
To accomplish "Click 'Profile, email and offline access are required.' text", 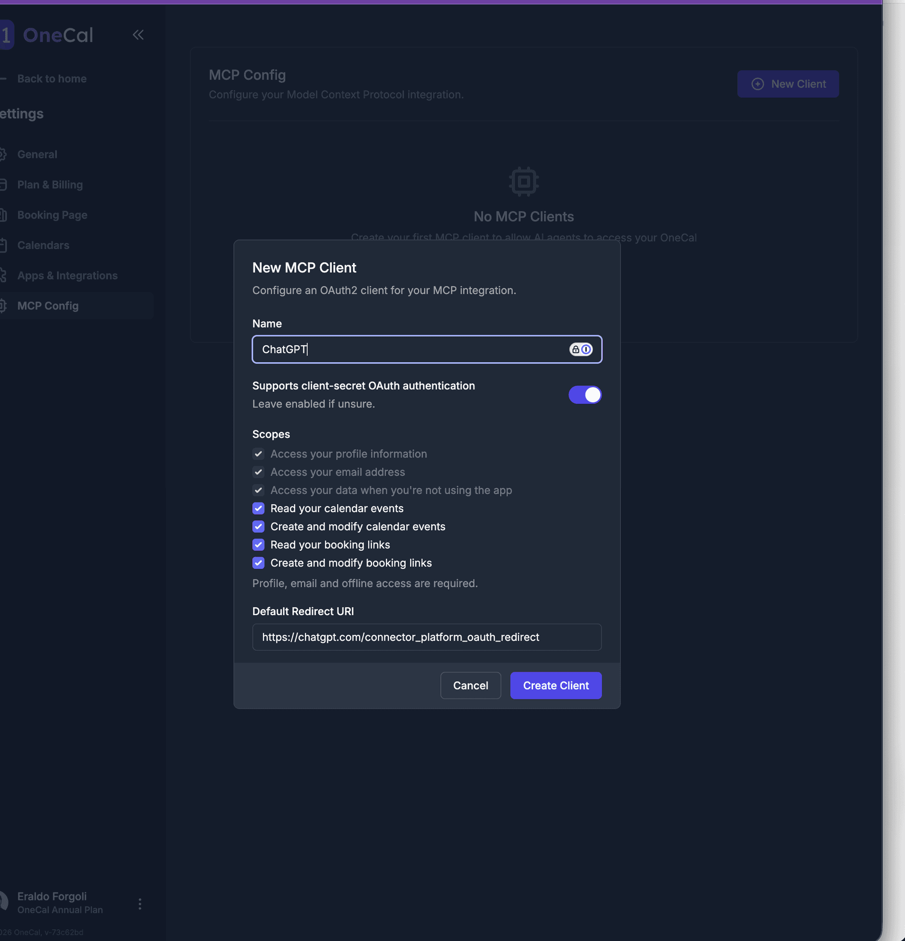I will (x=365, y=583).
